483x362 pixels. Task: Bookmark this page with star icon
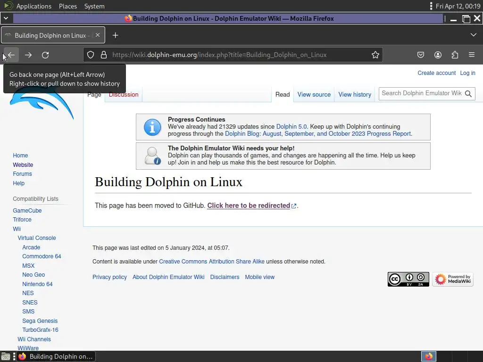click(x=375, y=55)
